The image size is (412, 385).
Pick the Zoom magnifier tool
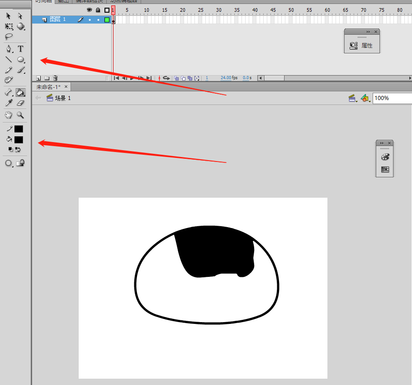[x=20, y=115]
